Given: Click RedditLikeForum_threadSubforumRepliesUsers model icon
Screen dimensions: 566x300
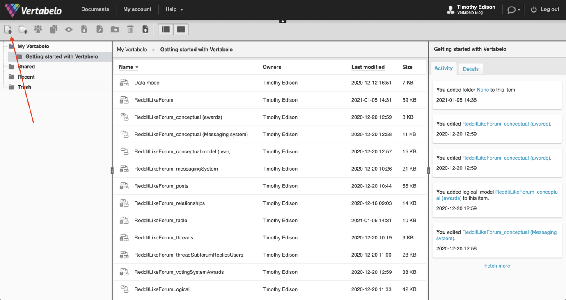Looking at the screenshot, I should click(x=124, y=255).
